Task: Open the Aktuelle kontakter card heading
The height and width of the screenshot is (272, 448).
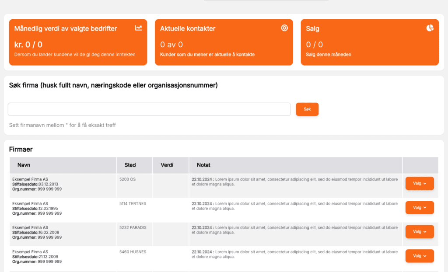Action: click(x=188, y=29)
